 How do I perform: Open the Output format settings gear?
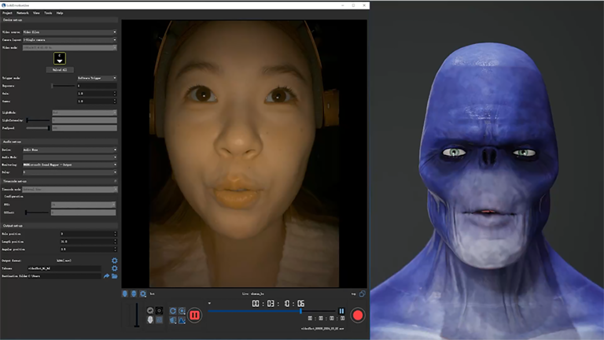pyautogui.click(x=114, y=261)
